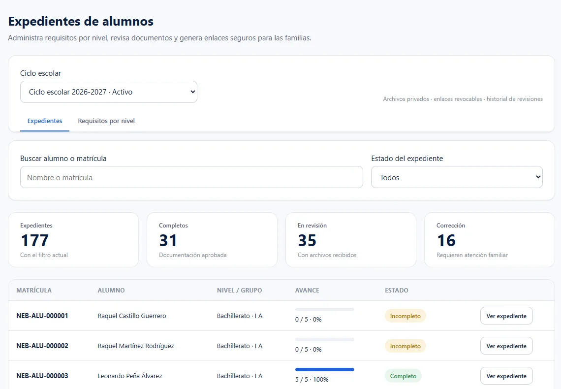
Task: Expand the Estado del expediente dropdown
Action: tap(457, 177)
